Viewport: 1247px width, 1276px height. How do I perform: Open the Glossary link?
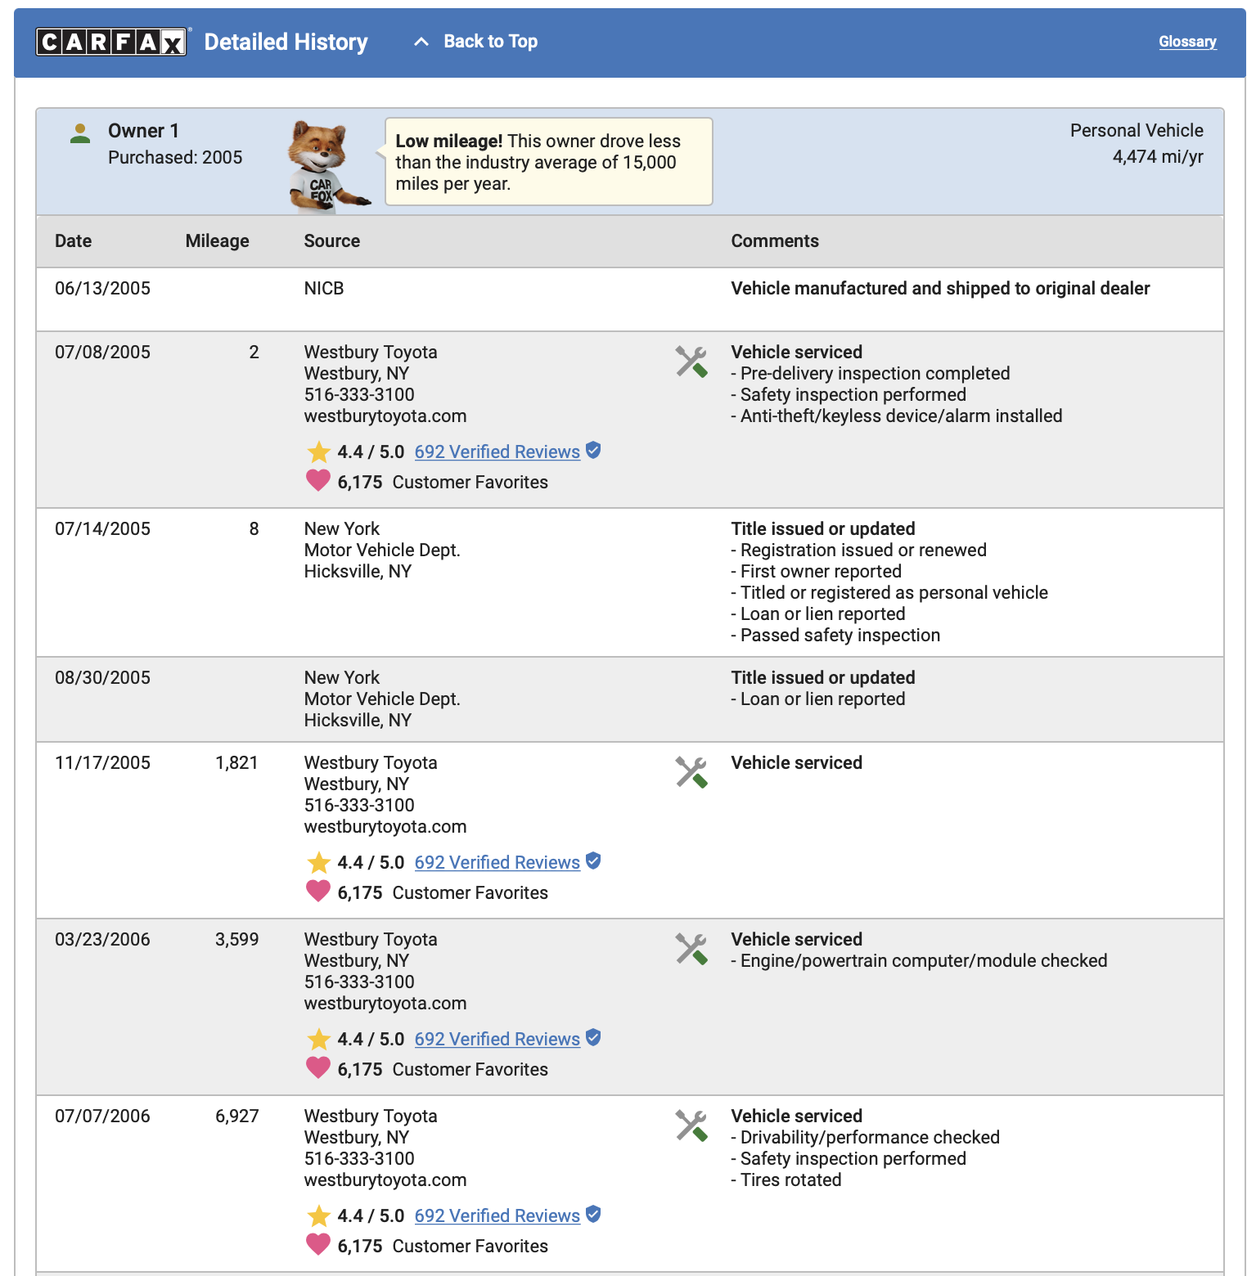click(1187, 42)
